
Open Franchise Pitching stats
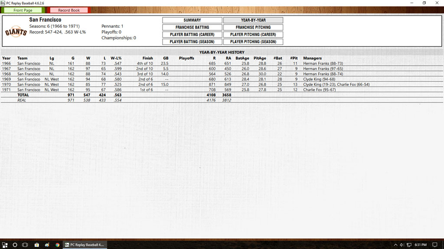(x=253, y=27)
